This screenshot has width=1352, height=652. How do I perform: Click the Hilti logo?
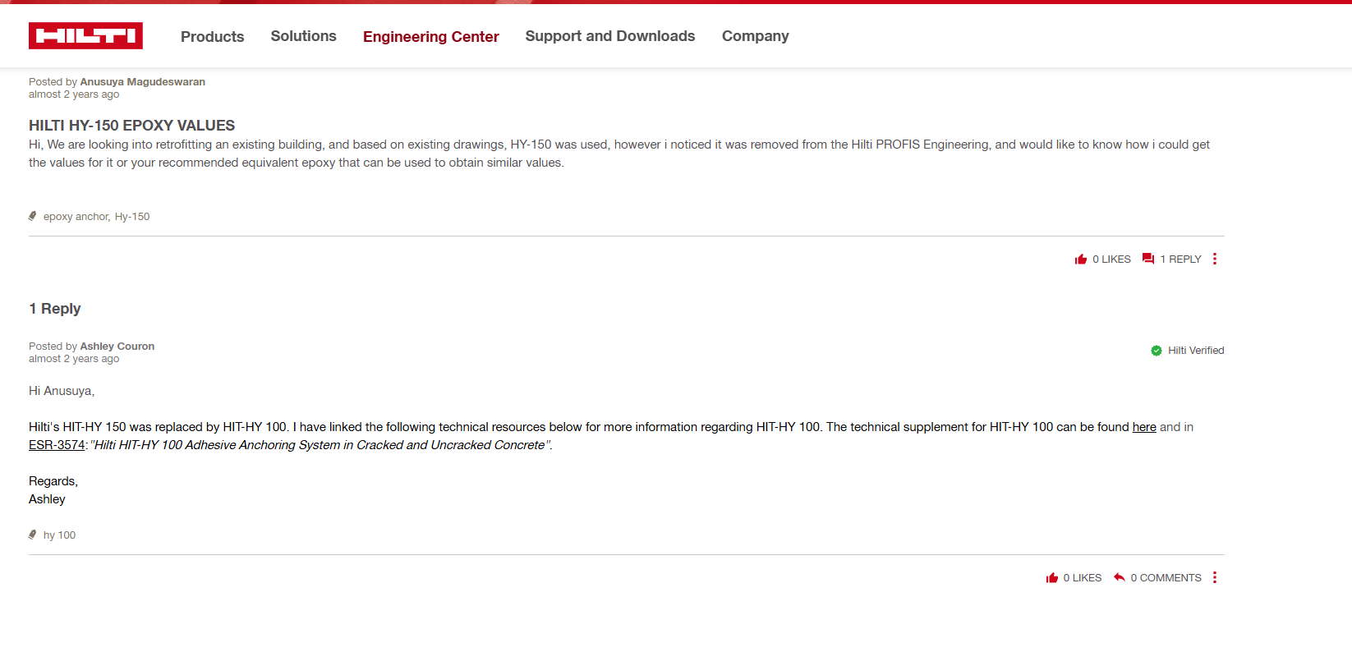click(x=85, y=36)
